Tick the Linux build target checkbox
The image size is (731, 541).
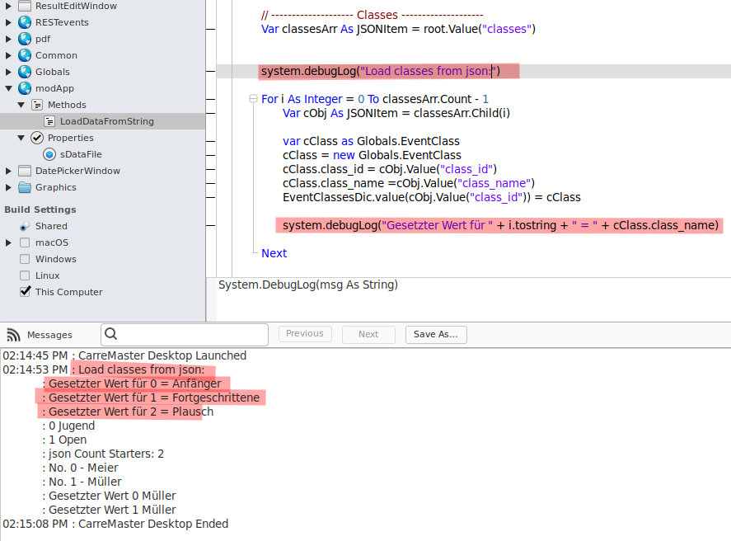pyautogui.click(x=25, y=275)
